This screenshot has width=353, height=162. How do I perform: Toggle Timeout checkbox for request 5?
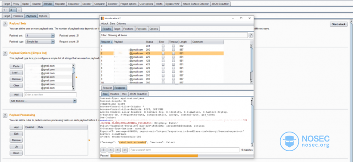[x=173, y=64]
